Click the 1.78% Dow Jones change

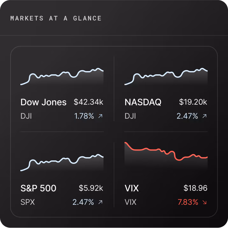pyautogui.click(x=84, y=116)
